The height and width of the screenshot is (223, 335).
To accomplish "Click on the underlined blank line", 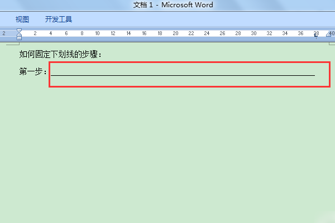I will coord(183,75).
